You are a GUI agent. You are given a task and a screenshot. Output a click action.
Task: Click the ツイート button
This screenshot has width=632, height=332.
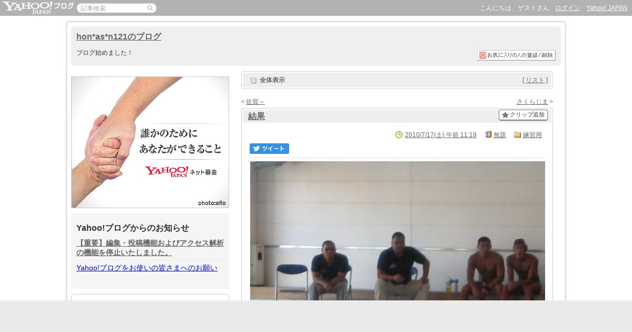tap(269, 149)
